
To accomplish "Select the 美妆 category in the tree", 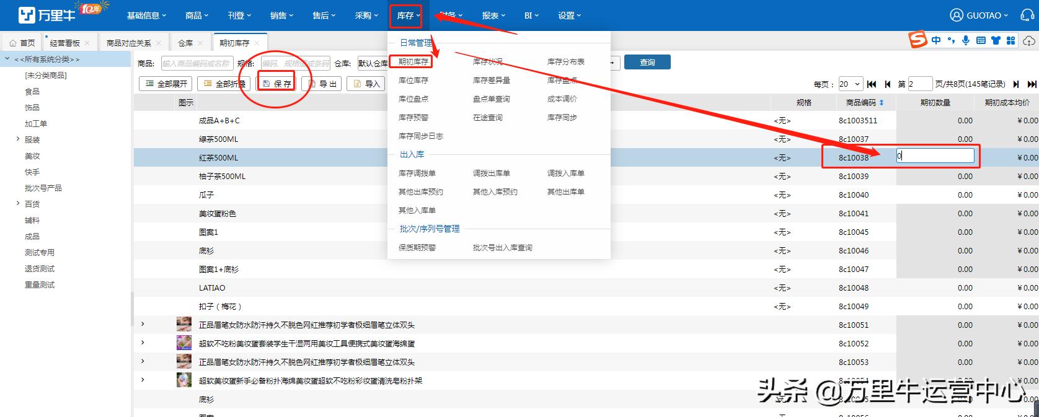I will [32, 156].
